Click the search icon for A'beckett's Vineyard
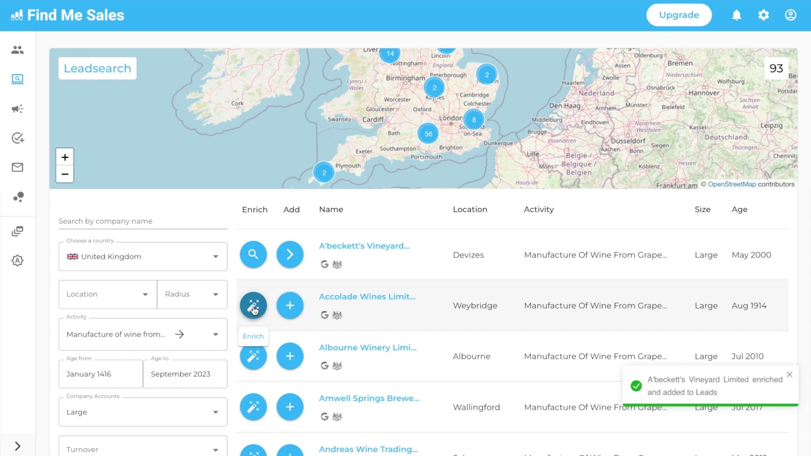 coord(253,254)
